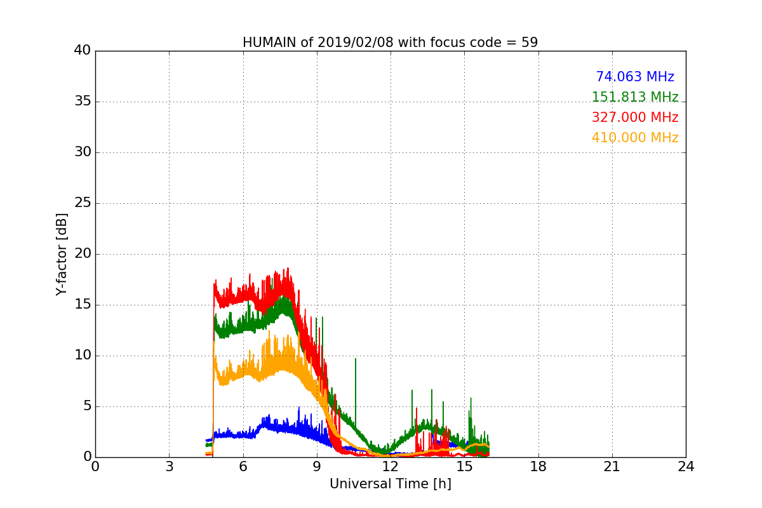This screenshot has height=508, width=762.
Task: Click the x-axis tick label 18
Action: [538, 467]
